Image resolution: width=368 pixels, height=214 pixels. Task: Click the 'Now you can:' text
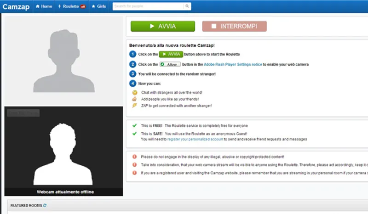coord(149,84)
